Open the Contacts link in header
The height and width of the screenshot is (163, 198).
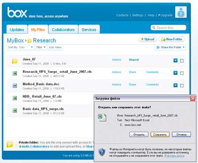[122, 15]
